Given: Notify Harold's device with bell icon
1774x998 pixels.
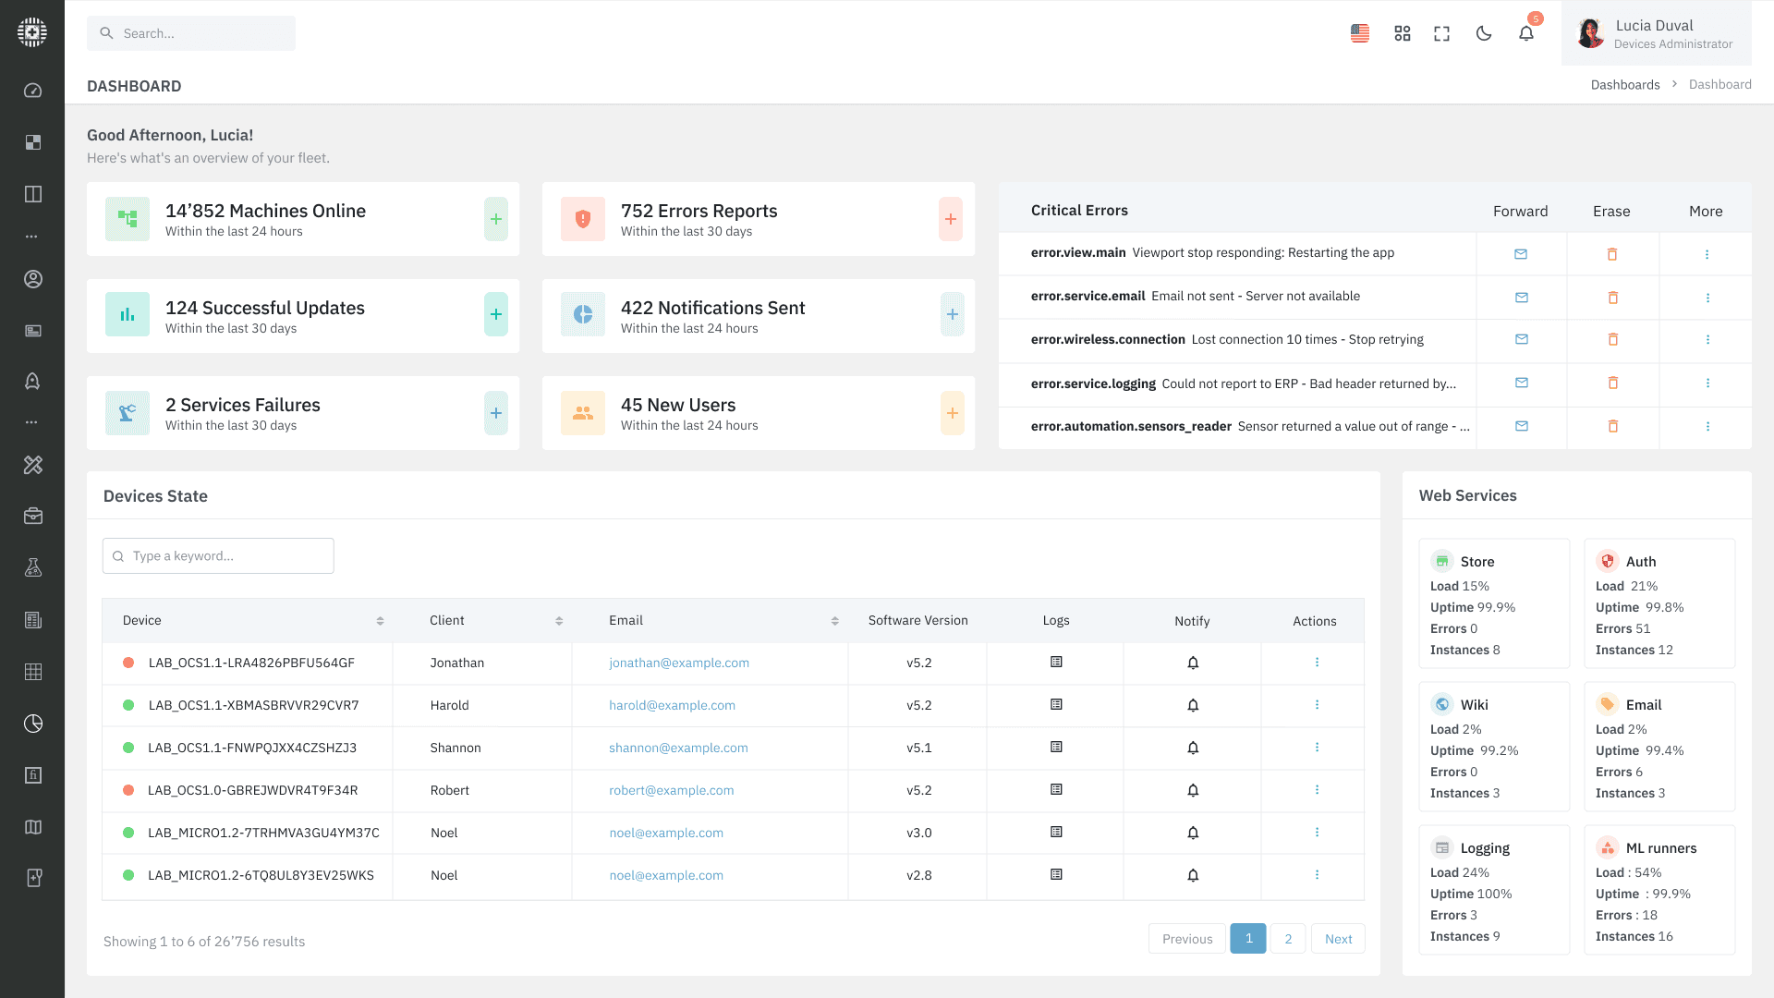Looking at the screenshot, I should point(1193,706).
